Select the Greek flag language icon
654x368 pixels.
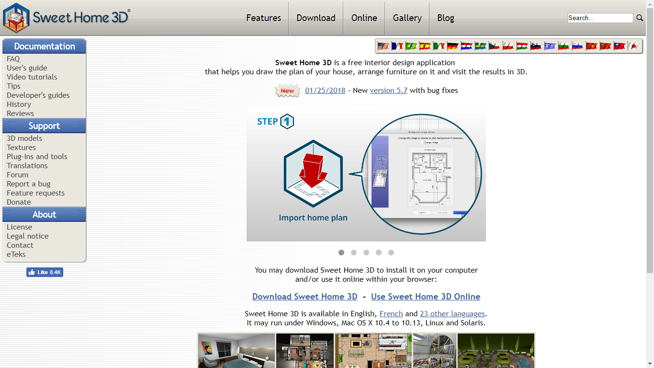coord(550,46)
